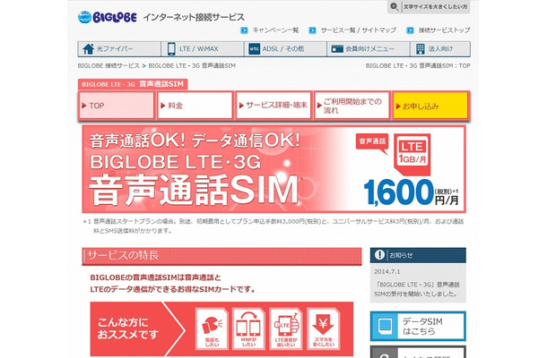Click the blue arrow beside 接続サービストップ
The height and width of the screenshot is (358, 547).
click(410, 30)
